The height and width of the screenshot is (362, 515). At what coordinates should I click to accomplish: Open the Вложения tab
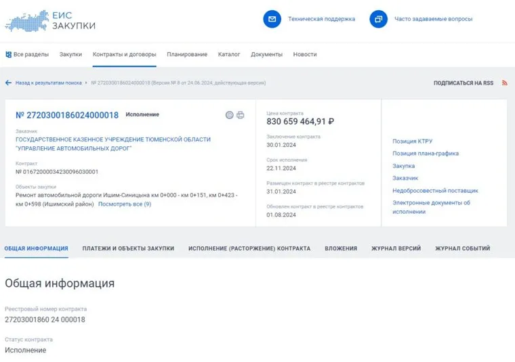point(340,248)
